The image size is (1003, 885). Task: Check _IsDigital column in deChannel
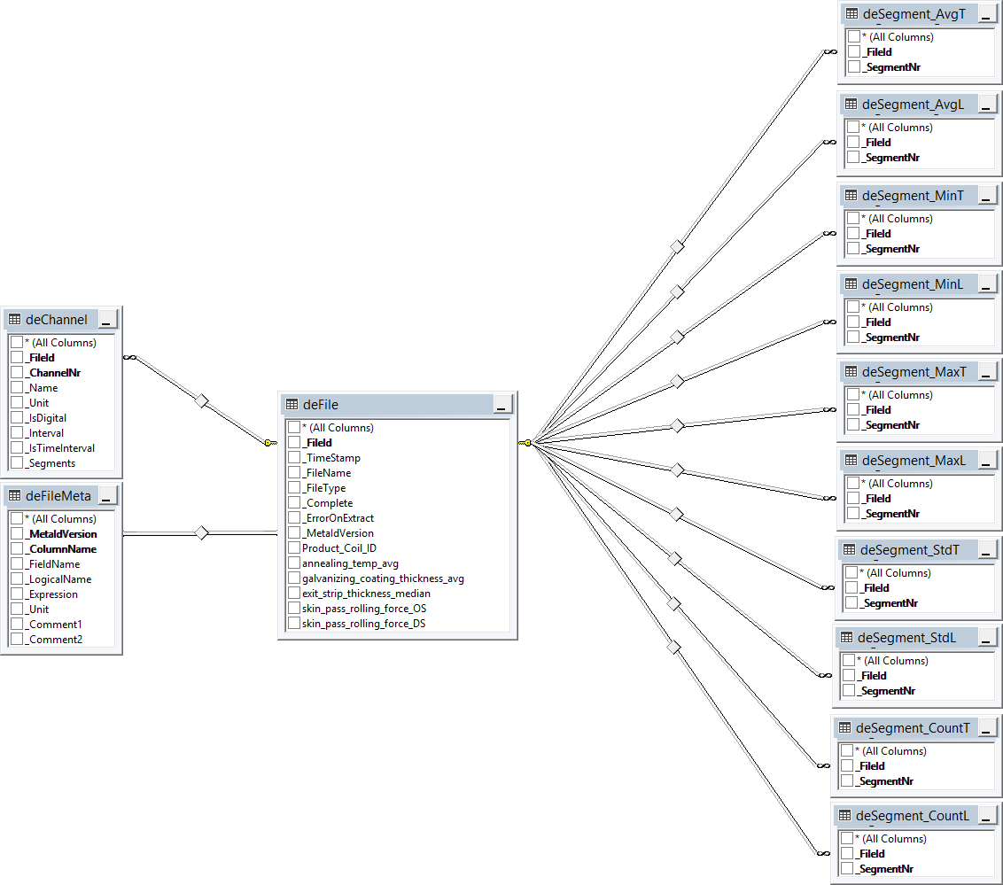tap(17, 417)
